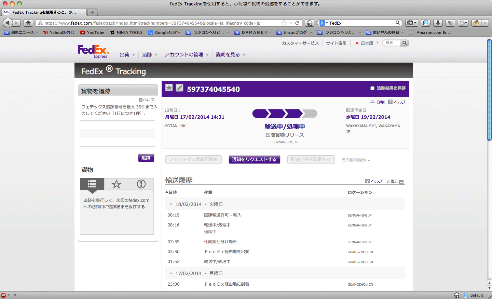492x299 pixels.
Task: Open the Amazon.com bookmark
Action: pyautogui.click(x=429, y=32)
